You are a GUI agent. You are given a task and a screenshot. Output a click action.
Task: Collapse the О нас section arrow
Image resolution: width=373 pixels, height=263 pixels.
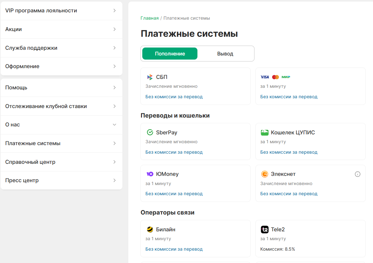(x=114, y=125)
